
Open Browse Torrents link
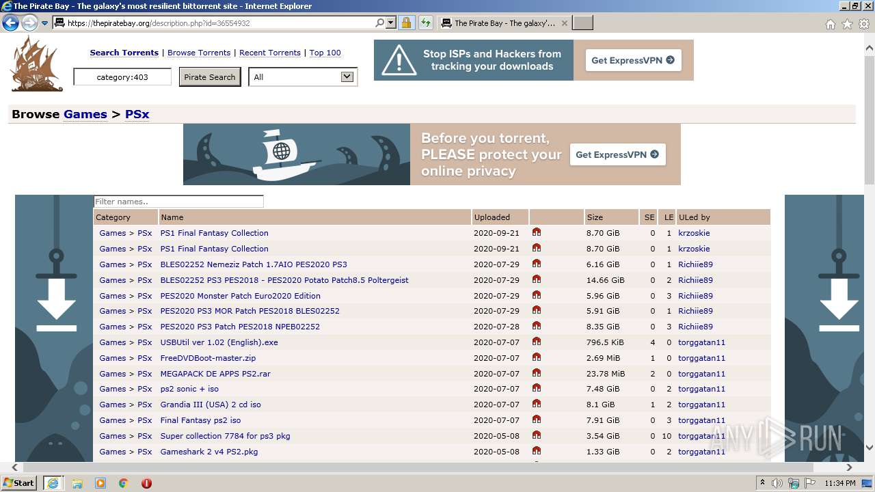pos(199,53)
